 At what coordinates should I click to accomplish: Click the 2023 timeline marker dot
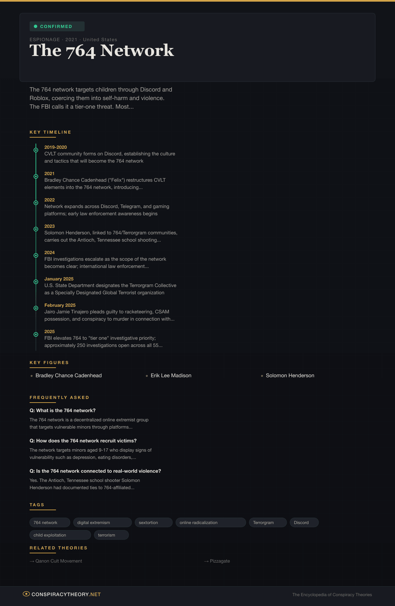pos(36,229)
